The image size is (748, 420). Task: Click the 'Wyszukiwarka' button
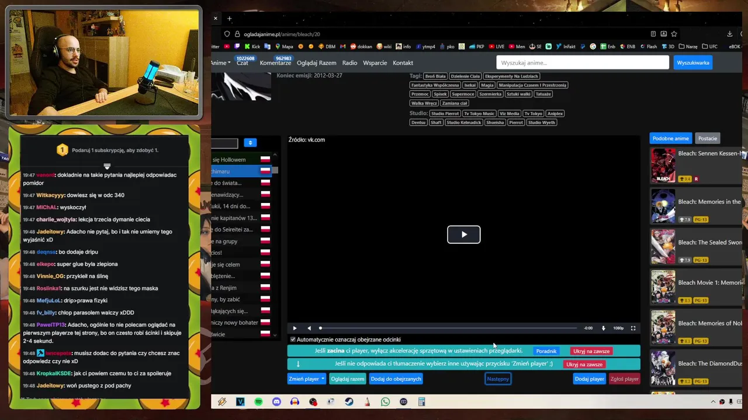click(x=693, y=62)
